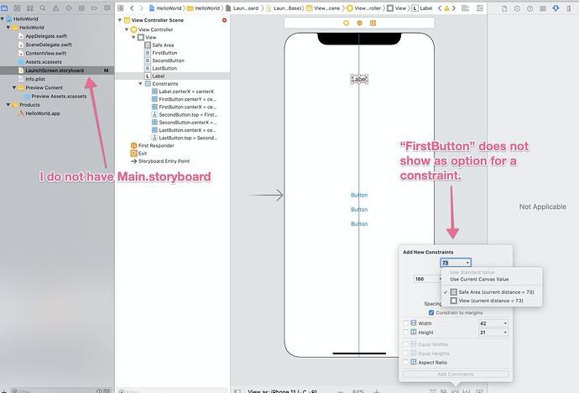The width and height of the screenshot is (579, 393).
Task: Open the related items grid menu
Action: click(120, 8)
